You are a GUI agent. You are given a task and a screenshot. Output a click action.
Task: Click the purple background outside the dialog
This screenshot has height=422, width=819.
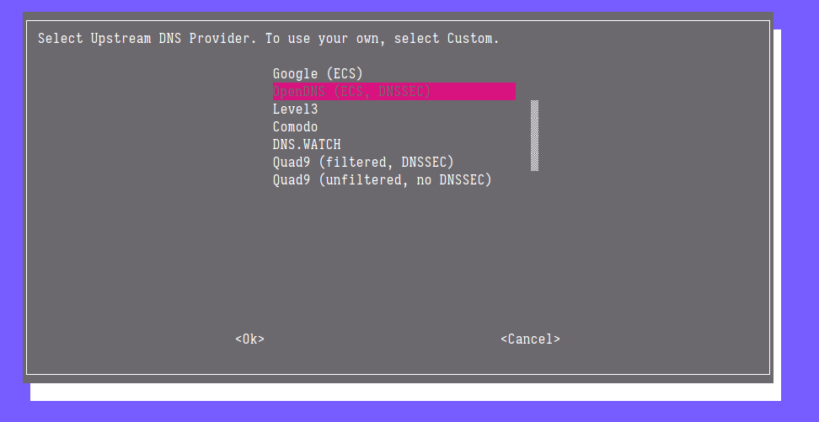tap(799, 211)
